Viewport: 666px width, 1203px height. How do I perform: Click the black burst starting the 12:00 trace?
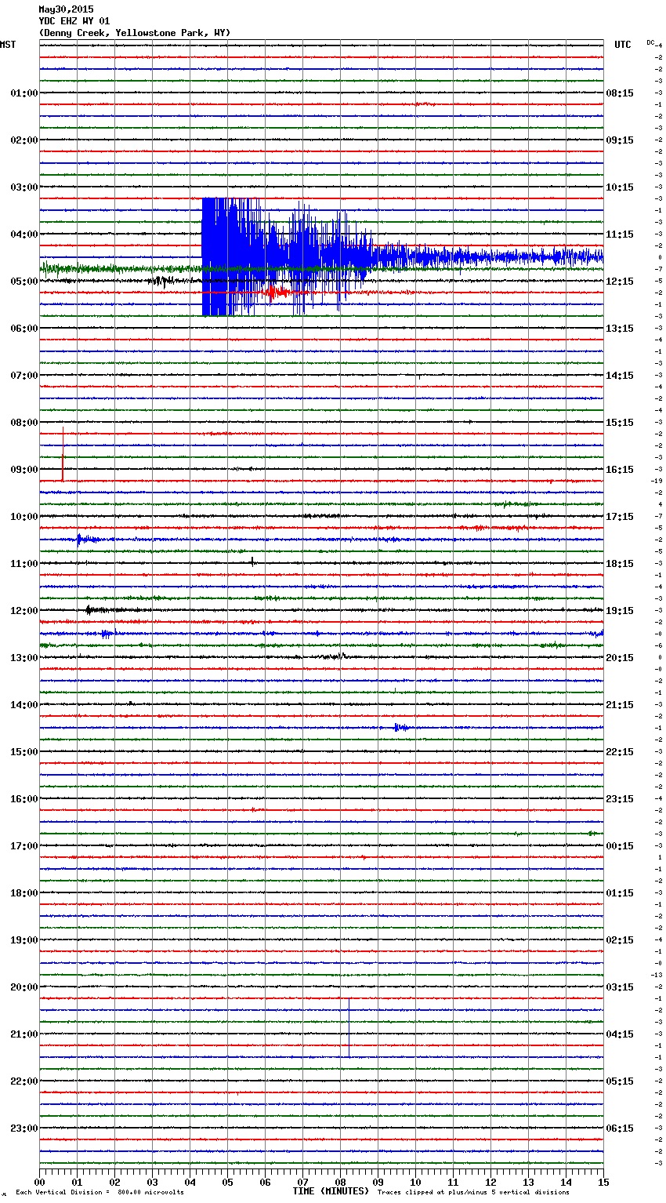tap(94, 609)
